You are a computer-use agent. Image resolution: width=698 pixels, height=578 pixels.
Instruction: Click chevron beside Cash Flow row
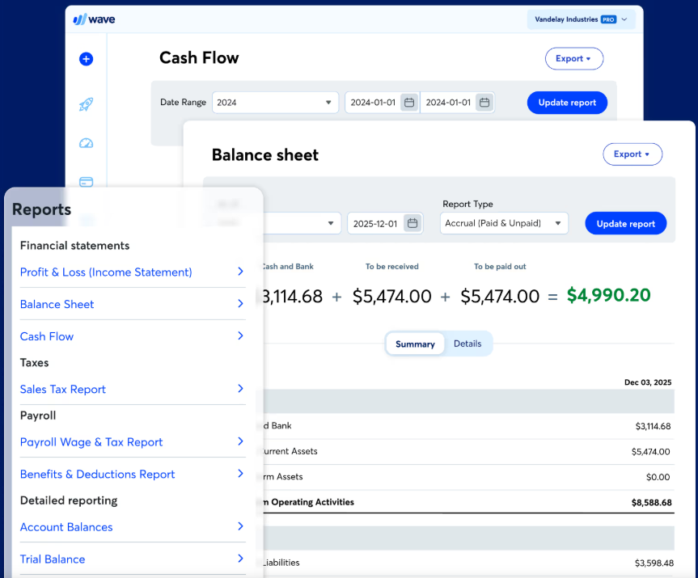click(x=240, y=335)
